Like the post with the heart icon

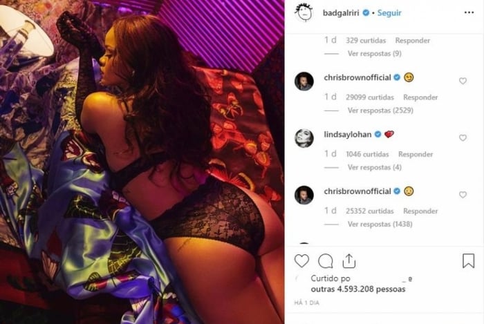point(301,261)
